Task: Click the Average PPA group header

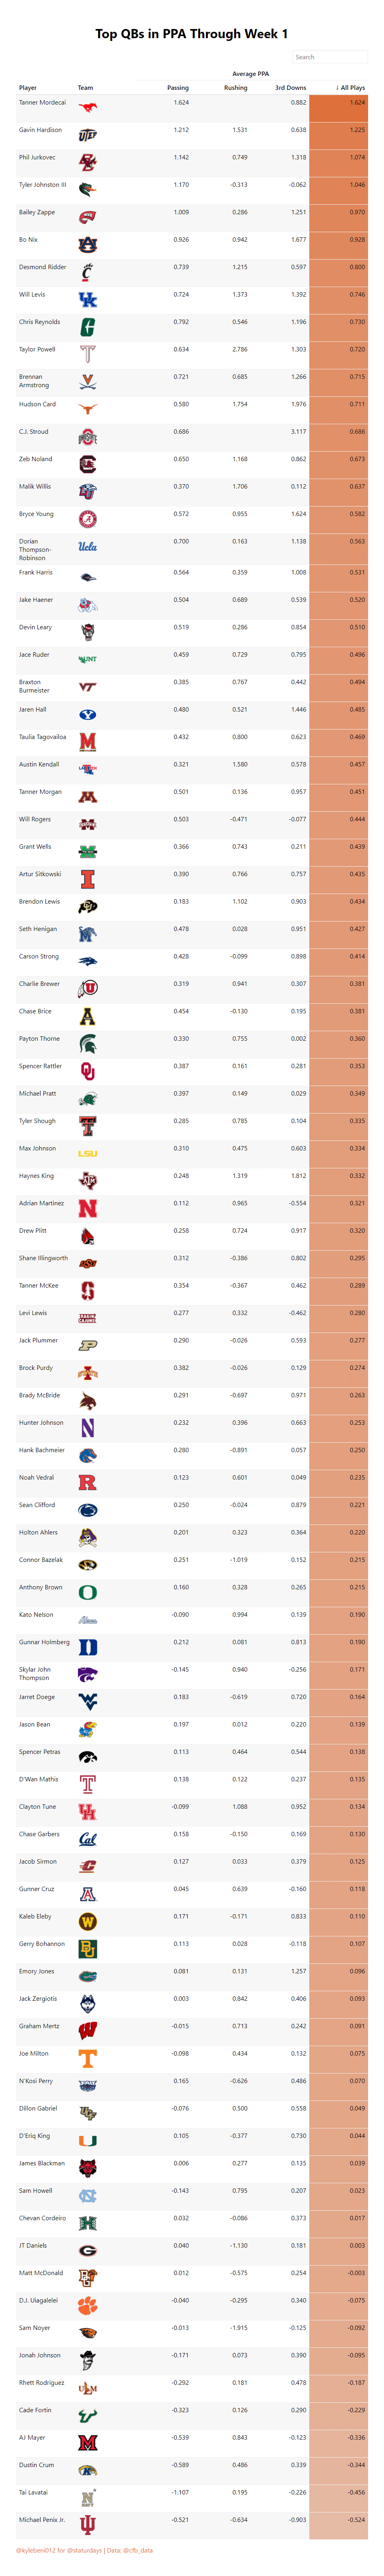Action: [x=251, y=73]
